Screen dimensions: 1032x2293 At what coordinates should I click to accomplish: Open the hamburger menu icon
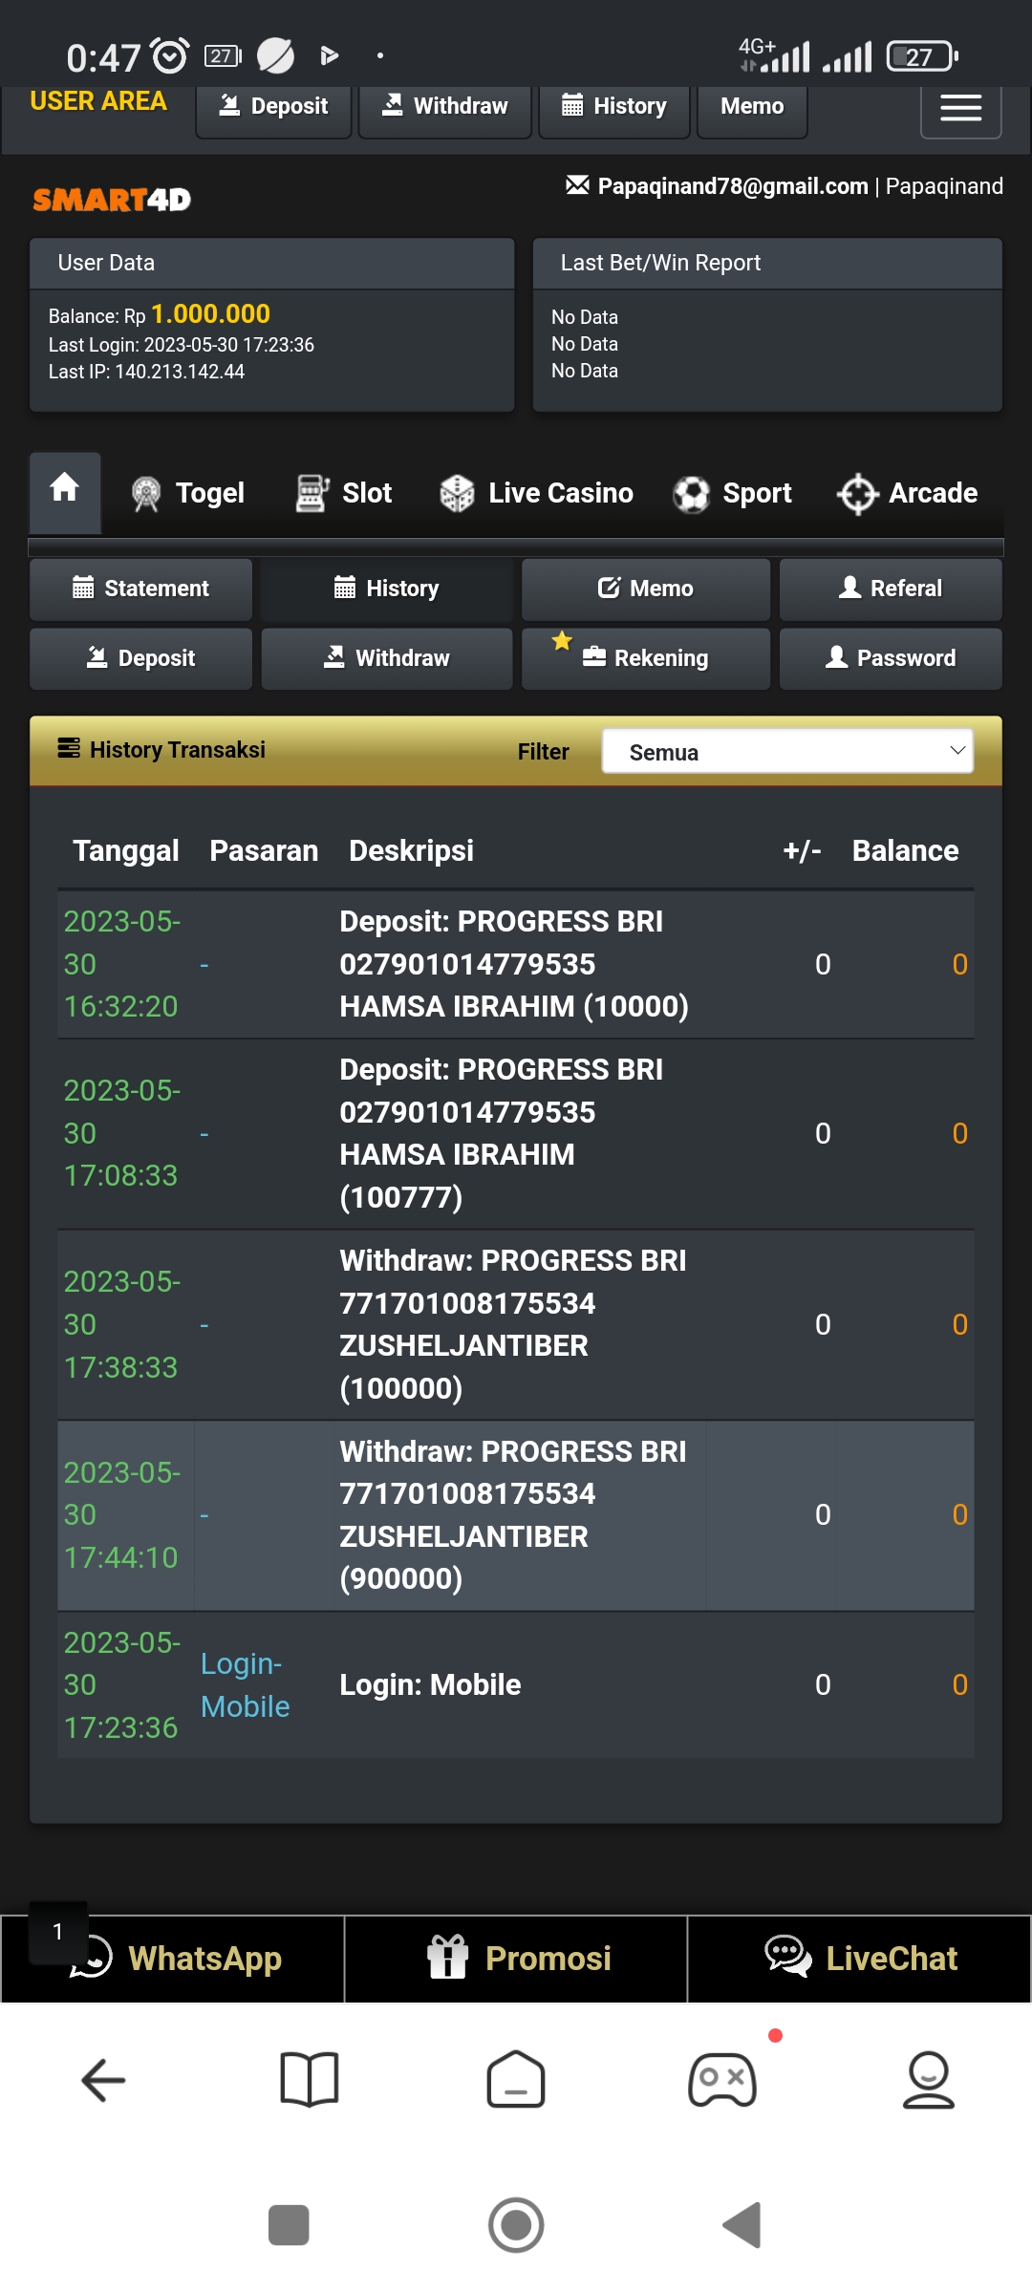pos(960,109)
